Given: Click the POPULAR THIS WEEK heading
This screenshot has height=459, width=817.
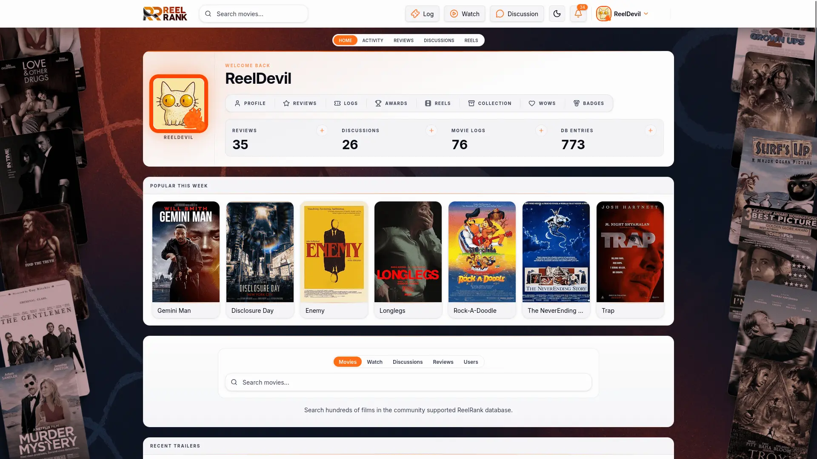Looking at the screenshot, I should [x=179, y=186].
